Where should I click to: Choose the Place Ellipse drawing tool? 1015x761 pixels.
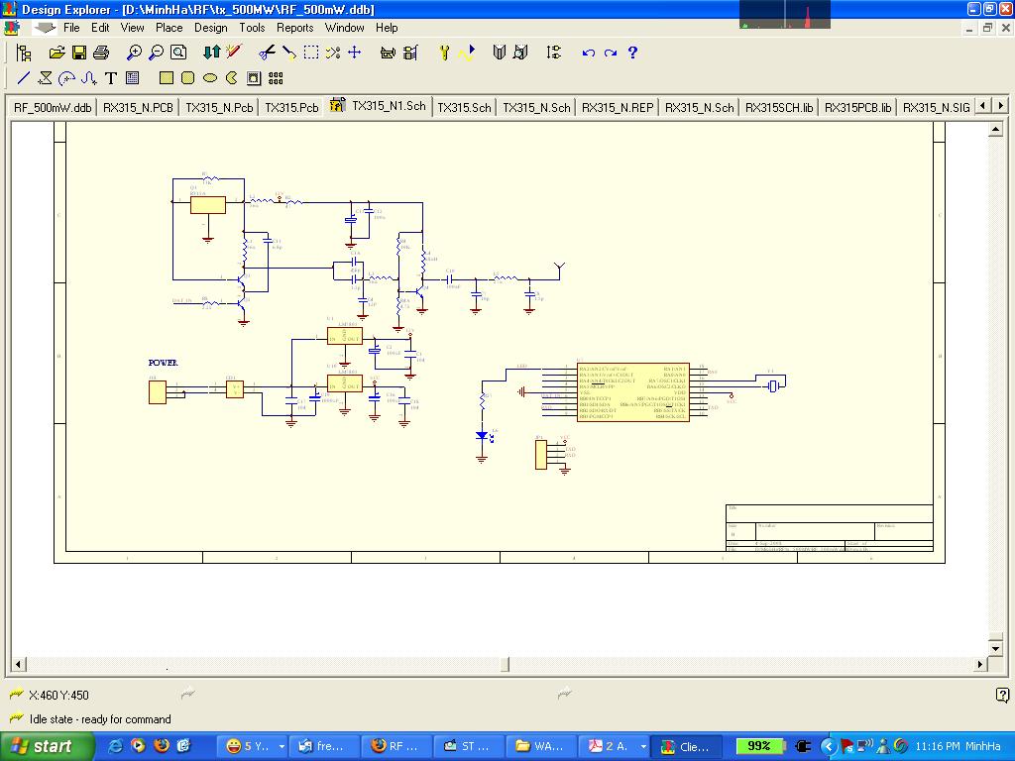tap(210, 78)
